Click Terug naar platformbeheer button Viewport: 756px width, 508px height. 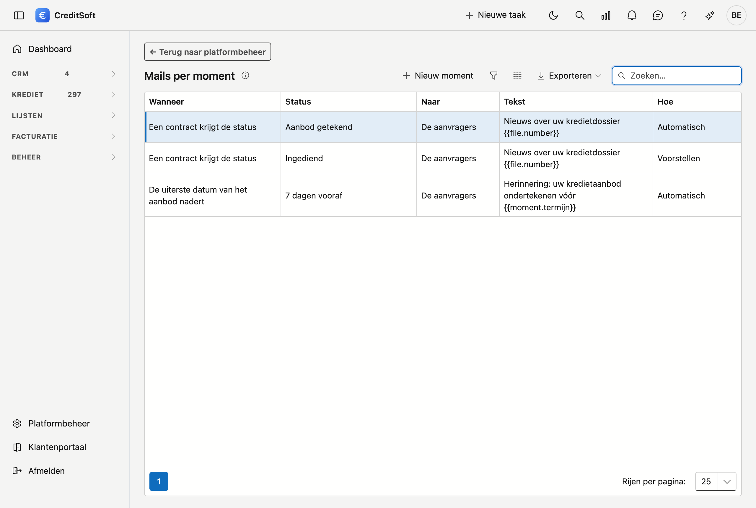(208, 52)
